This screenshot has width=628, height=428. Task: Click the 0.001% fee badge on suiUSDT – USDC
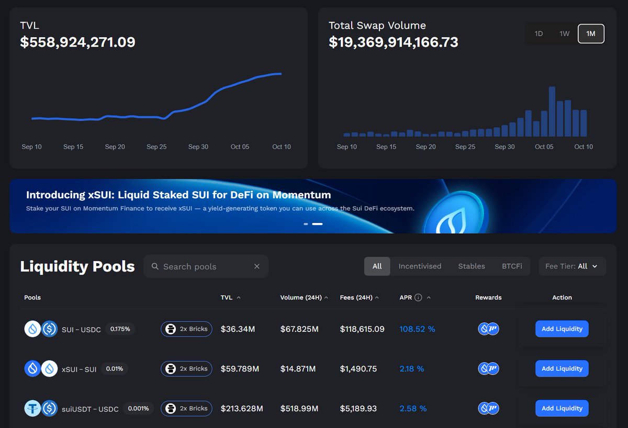138,408
